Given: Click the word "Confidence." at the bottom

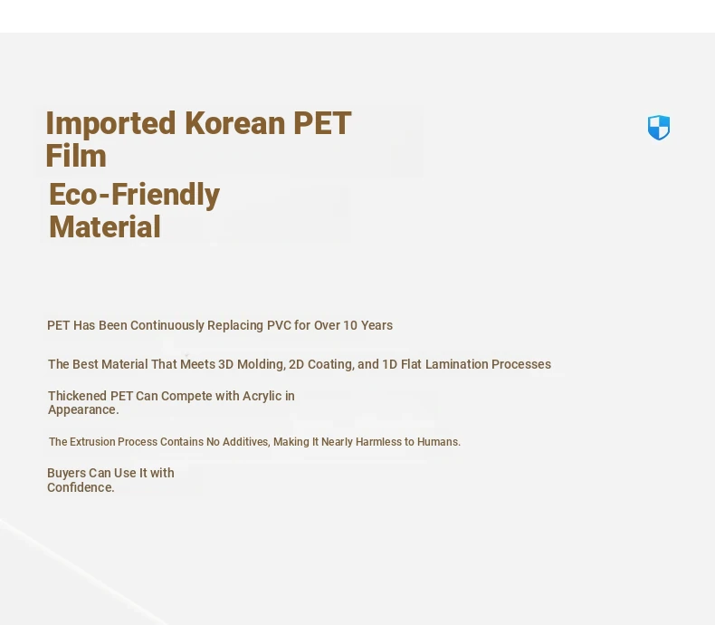Looking at the screenshot, I should tap(81, 487).
